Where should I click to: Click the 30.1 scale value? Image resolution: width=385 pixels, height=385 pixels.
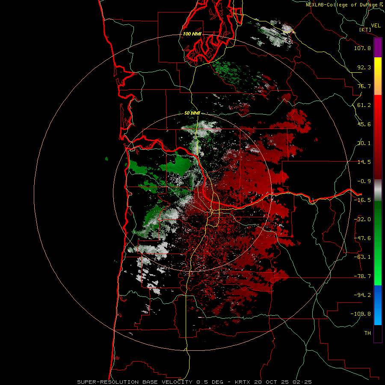pyautogui.click(x=364, y=143)
